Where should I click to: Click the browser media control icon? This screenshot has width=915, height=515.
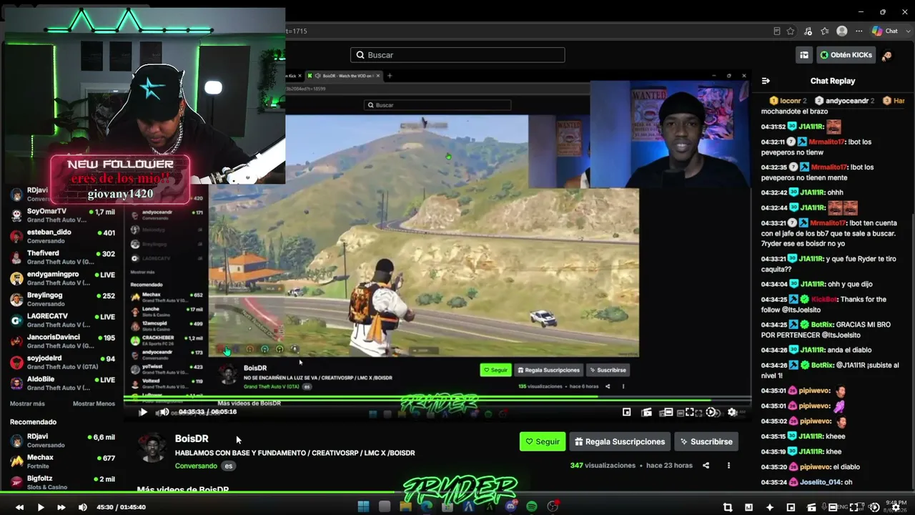pos(808,31)
